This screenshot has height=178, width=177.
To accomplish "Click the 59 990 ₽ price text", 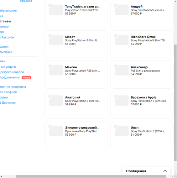I will [71, 104].
